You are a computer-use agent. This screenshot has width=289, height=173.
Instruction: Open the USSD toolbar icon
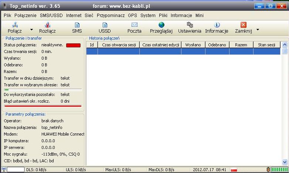tap(105, 25)
